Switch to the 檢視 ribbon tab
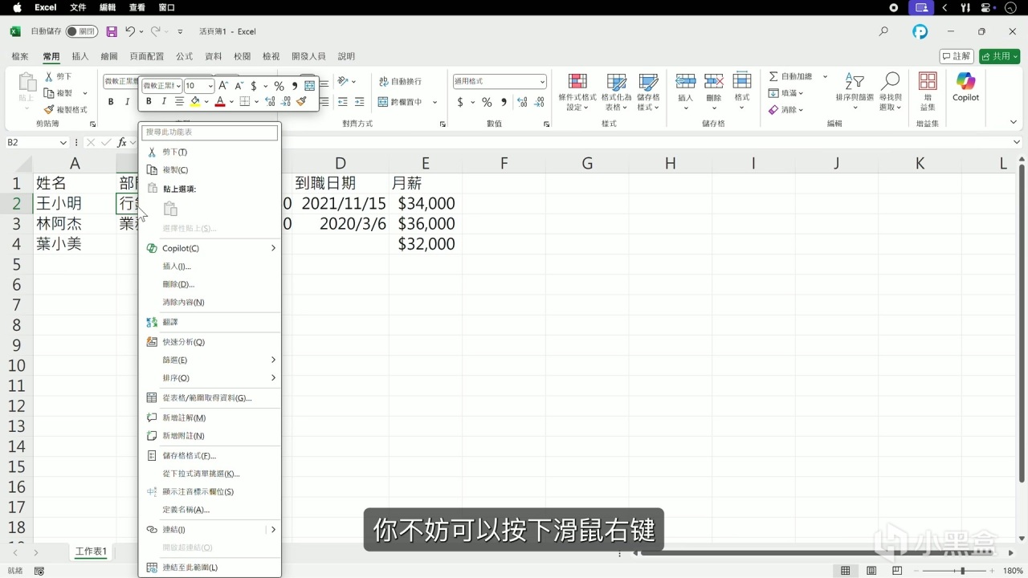 (x=271, y=56)
